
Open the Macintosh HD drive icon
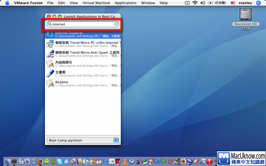[245, 15]
